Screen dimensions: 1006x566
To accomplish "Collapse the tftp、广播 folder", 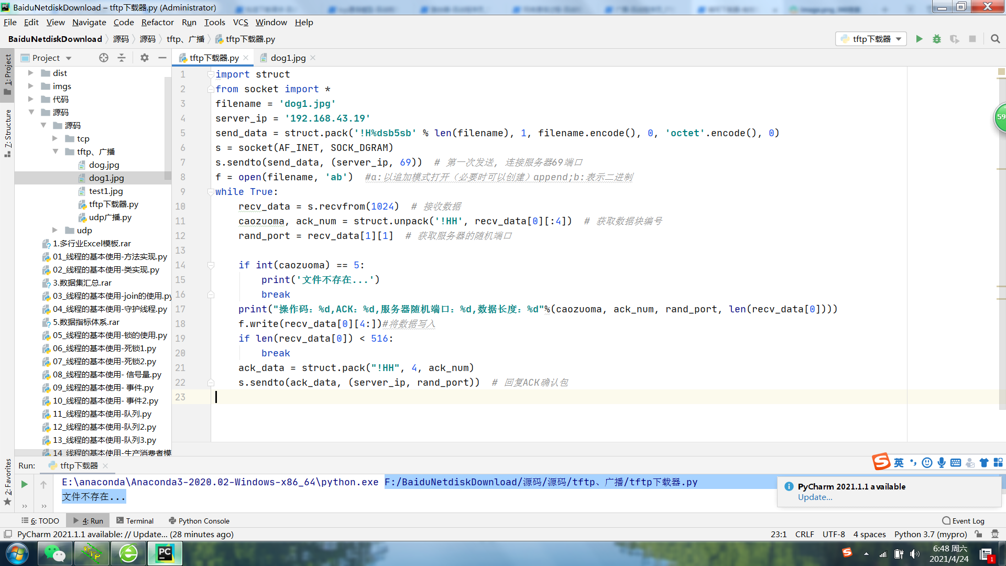I will point(55,151).
